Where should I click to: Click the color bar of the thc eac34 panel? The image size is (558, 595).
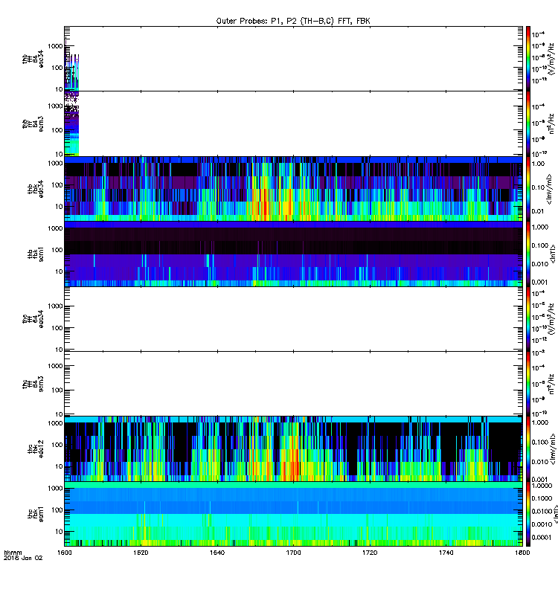pos(528,319)
